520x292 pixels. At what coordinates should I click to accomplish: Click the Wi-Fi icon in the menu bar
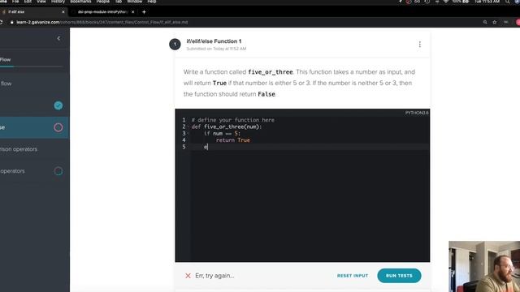446,2
